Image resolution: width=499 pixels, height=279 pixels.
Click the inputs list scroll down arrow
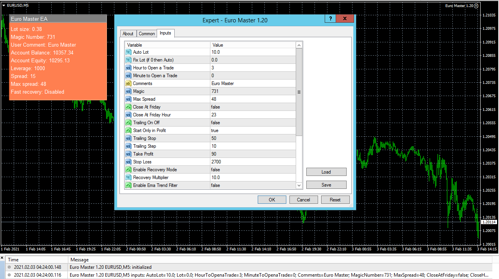pos(299,185)
